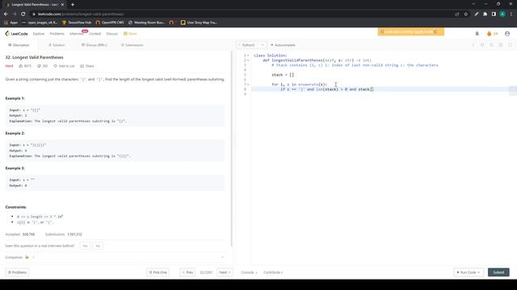The width and height of the screenshot is (517, 290).
Task: Click the pen extension icon
Action: click(477, 14)
